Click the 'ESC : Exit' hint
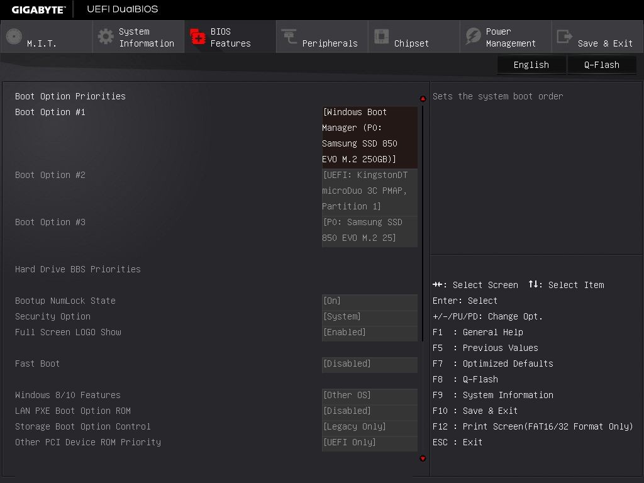The width and height of the screenshot is (644, 483). [x=458, y=442]
